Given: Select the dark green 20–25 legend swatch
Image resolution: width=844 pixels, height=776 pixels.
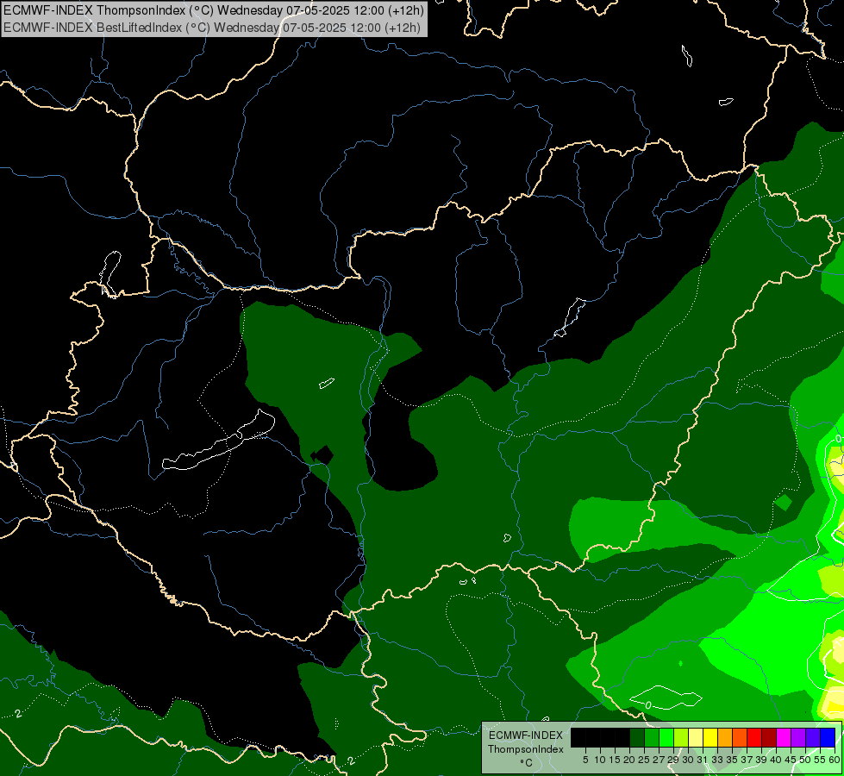Looking at the screenshot, I should pyautogui.click(x=637, y=737).
